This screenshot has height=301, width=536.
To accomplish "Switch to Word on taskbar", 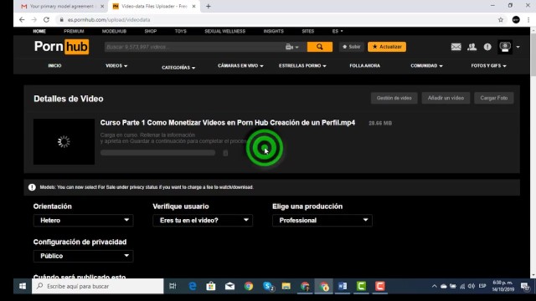I will pyautogui.click(x=343, y=286).
